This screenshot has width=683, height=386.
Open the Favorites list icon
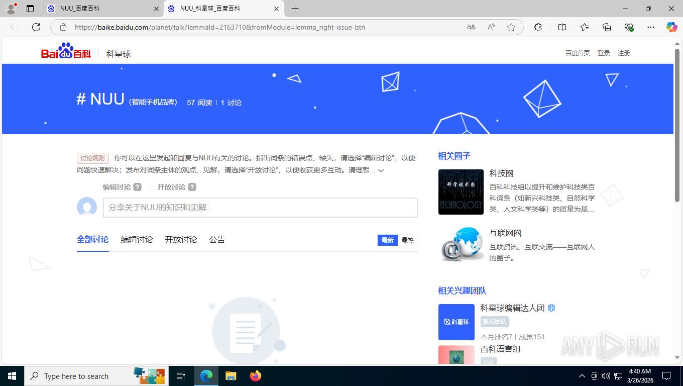click(585, 27)
